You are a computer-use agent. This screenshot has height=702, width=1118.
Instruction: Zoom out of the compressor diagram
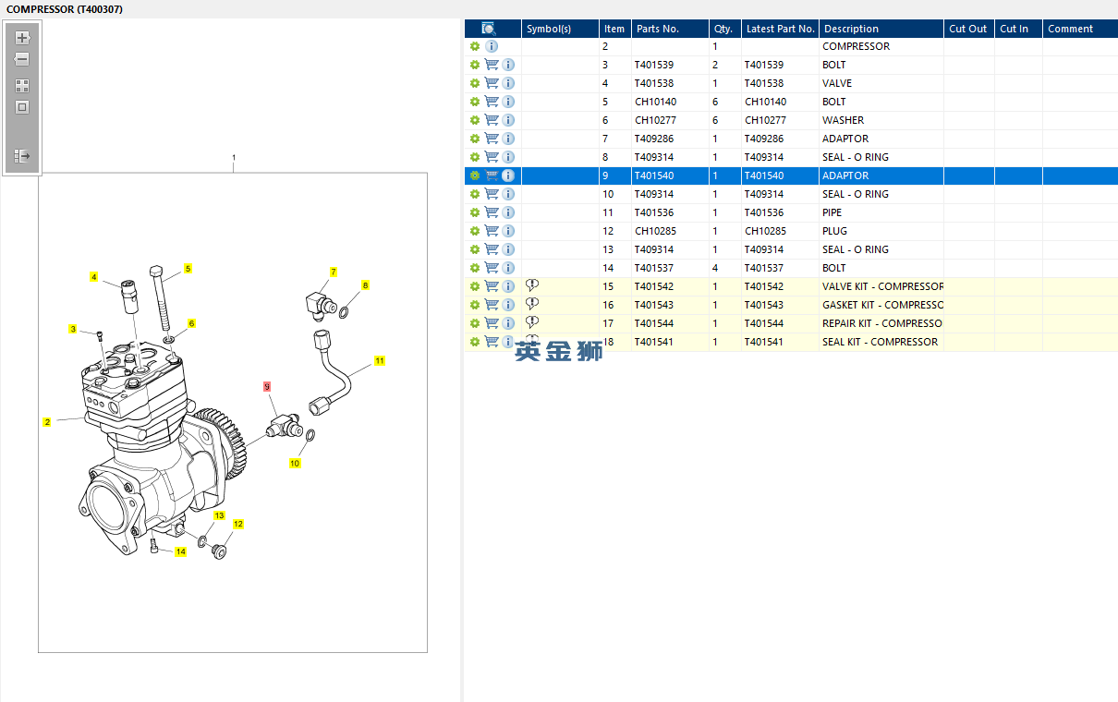click(x=22, y=59)
